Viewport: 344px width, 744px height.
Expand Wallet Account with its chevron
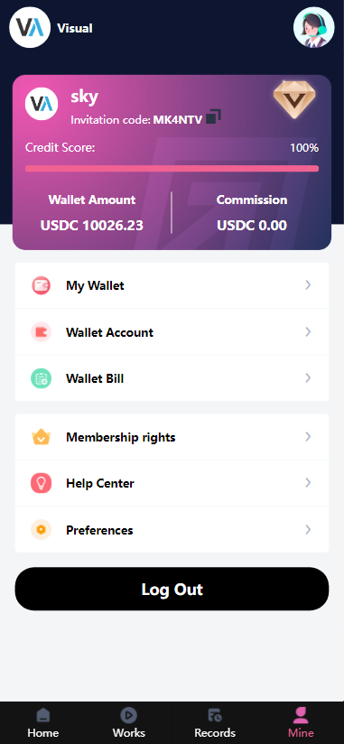309,331
